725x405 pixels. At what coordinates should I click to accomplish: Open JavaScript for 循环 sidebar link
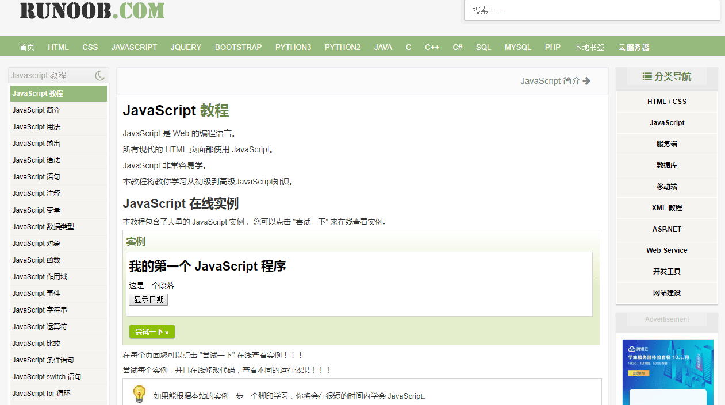point(41,394)
